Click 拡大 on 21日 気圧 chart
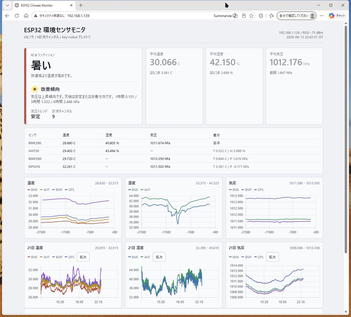Viewport: 351px width, 317px height. pyautogui.click(x=272, y=257)
